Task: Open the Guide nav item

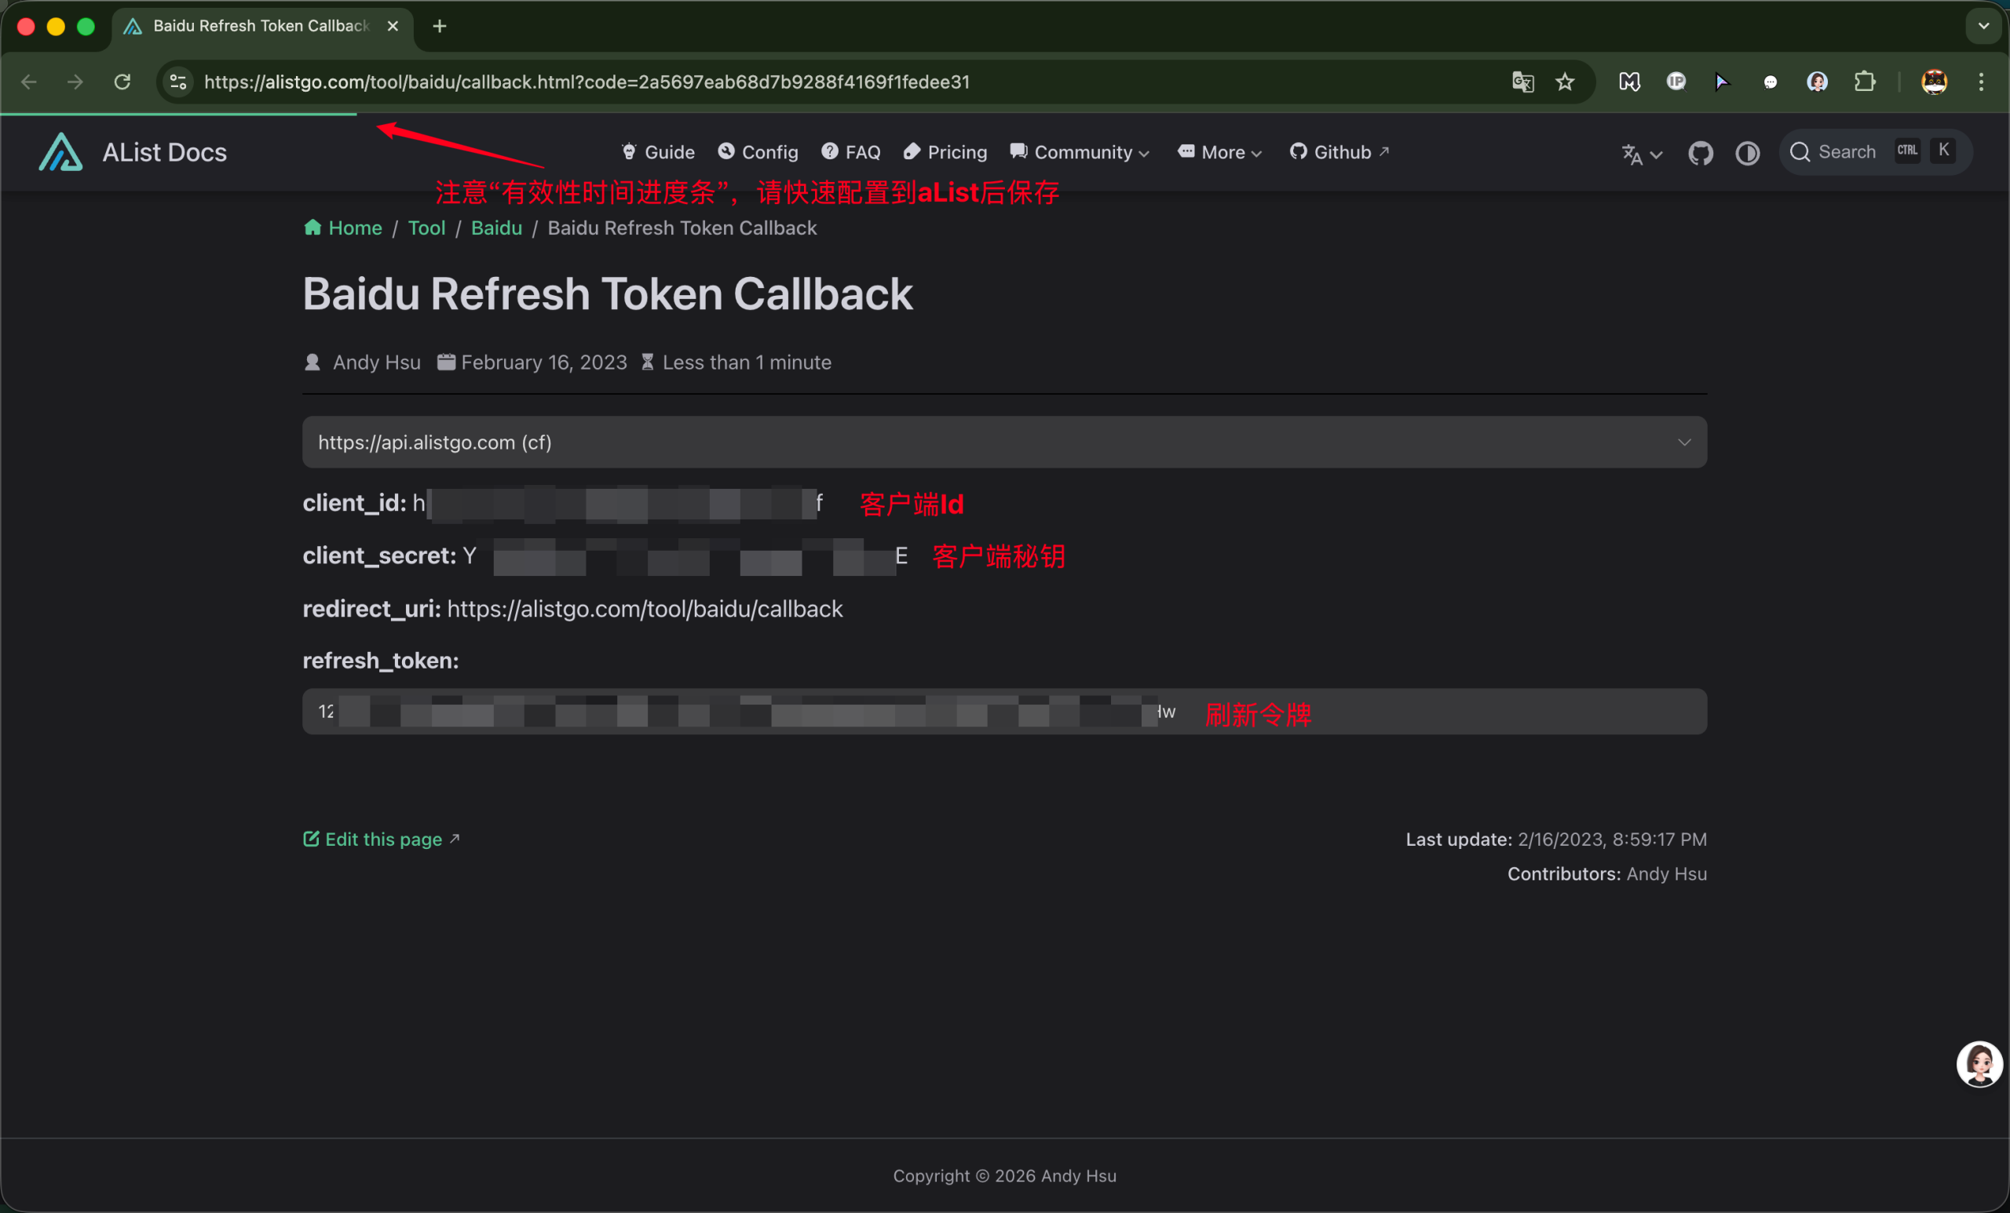Action: coord(658,152)
